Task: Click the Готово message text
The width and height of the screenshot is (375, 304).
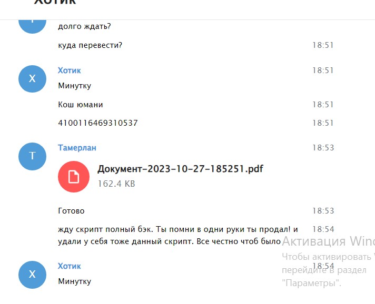Action: pos(71,211)
